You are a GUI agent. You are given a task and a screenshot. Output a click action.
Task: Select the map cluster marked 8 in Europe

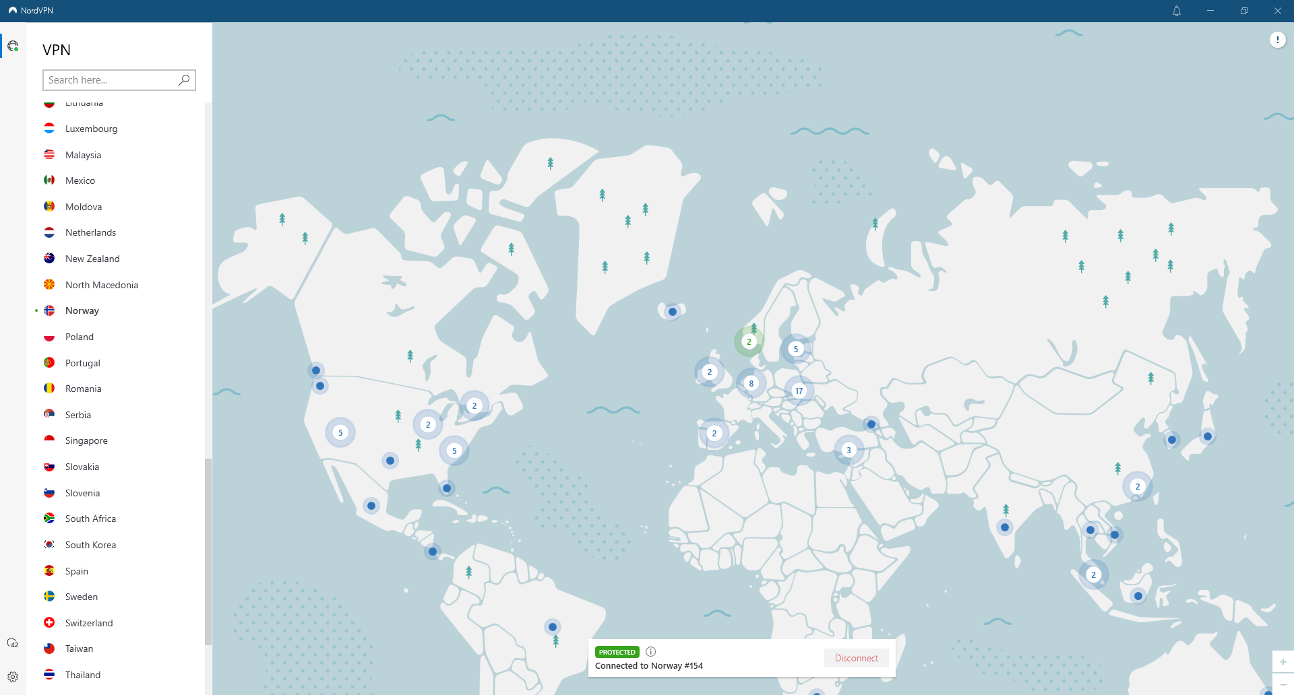[x=751, y=384]
